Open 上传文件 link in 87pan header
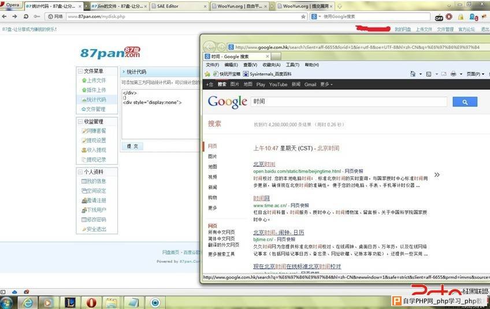Image resolution: width=490 pixels, height=309 pixels. (x=424, y=29)
